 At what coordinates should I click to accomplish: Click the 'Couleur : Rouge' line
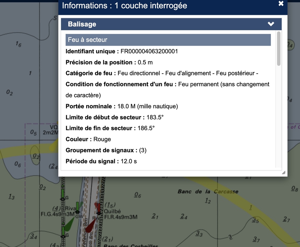(88, 139)
